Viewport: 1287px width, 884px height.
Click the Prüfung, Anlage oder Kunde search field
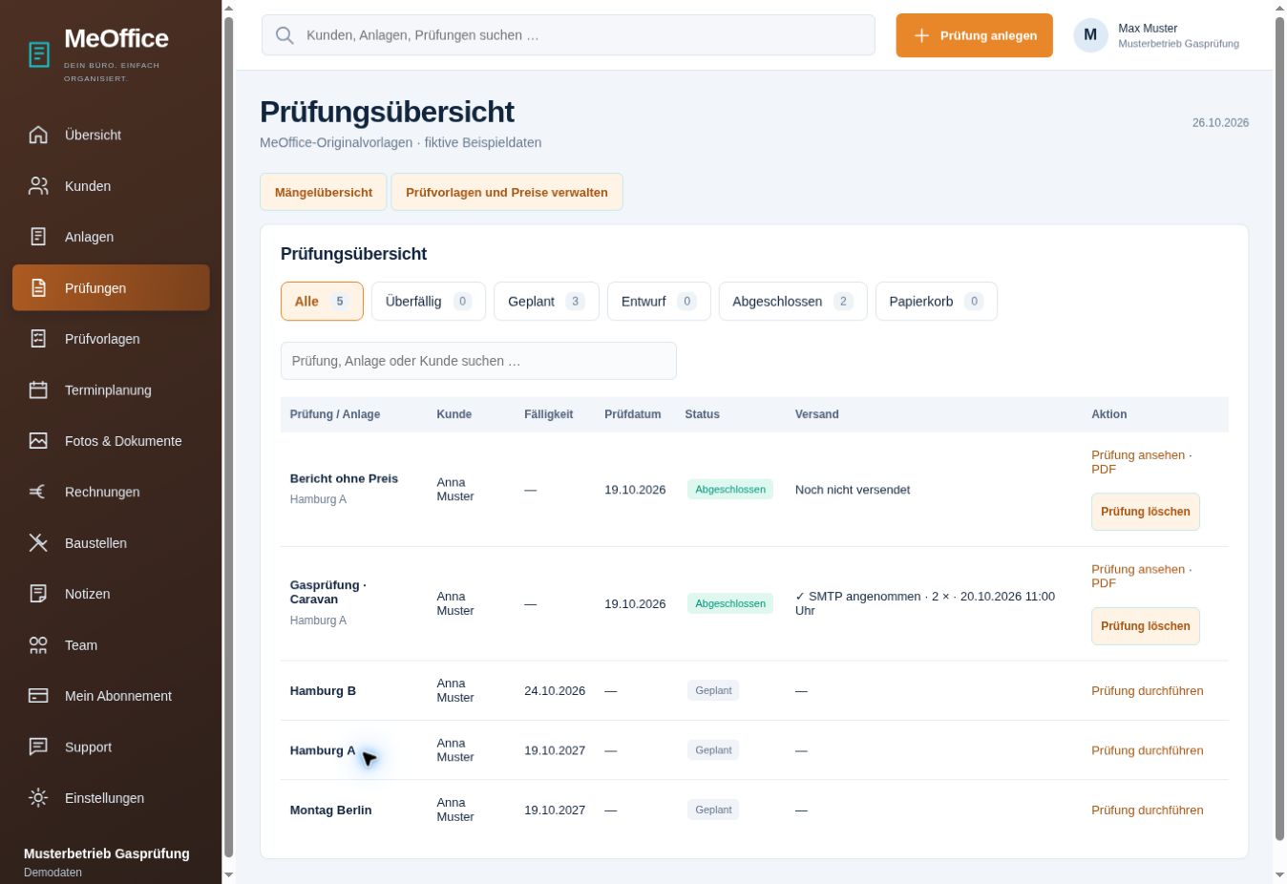pos(478,361)
